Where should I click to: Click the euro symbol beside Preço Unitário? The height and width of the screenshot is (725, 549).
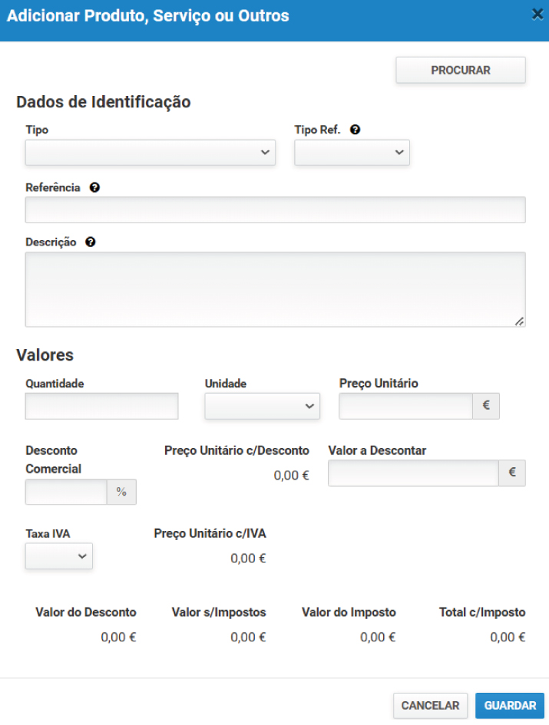(x=485, y=406)
